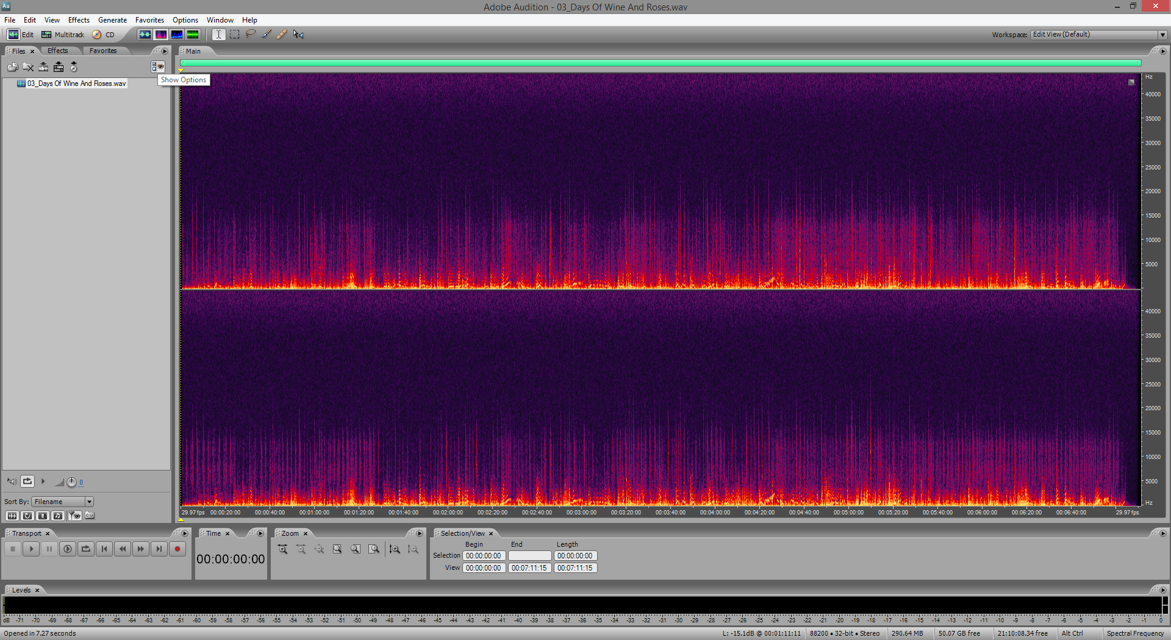Screen dimensions: 1171x640
Task: Select the Scrub tool
Action: (x=298, y=35)
